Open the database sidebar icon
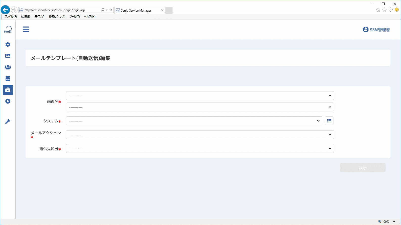Screen dimensions: 401x225 click(8, 79)
